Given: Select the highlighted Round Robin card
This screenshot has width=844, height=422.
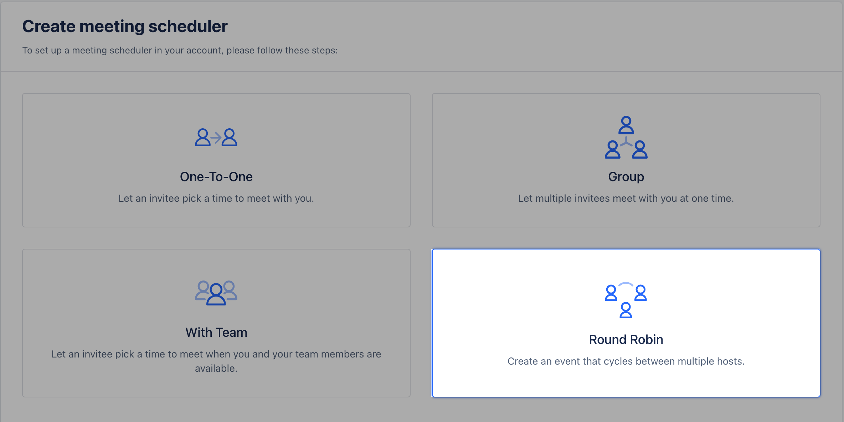Looking at the screenshot, I should click(x=626, y=323).
